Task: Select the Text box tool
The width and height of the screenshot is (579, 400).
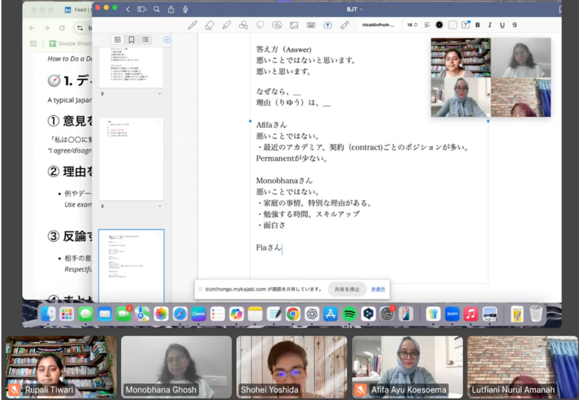Action: [x=328, y=25]
